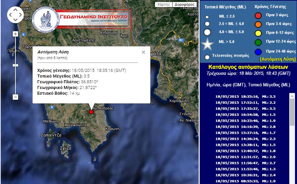Switch to Δορυφόρος satellite view
The image size is (297, 184).
185,5
